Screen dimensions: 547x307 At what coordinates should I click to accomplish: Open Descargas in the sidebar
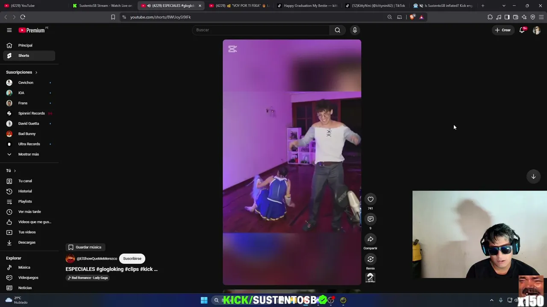point(29,242)
